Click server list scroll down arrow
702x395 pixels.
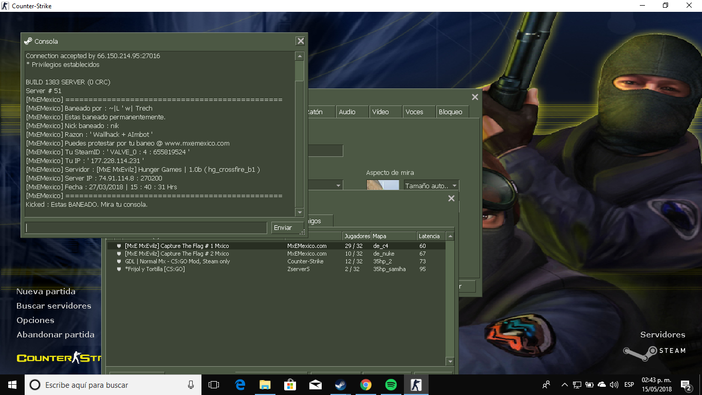tap(450, 362)
